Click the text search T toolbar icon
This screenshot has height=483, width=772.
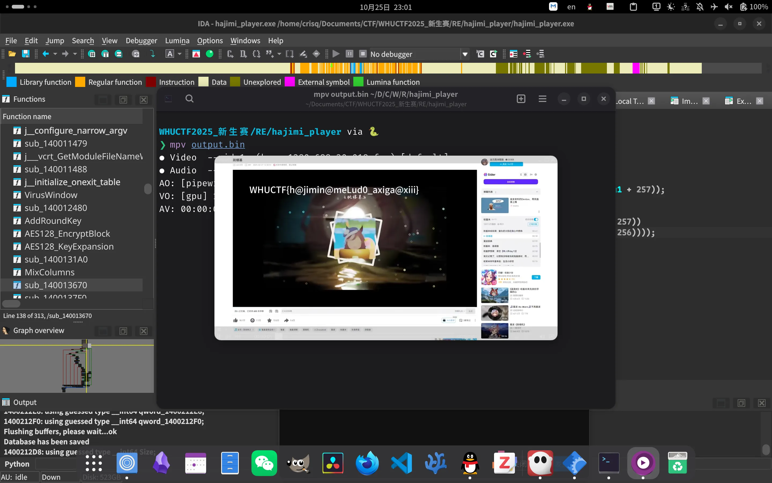[105, 54]
